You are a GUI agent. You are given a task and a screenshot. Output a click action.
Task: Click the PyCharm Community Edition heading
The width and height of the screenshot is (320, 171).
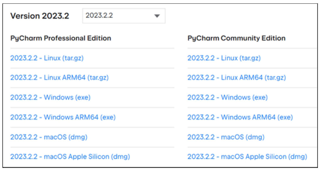236,38
